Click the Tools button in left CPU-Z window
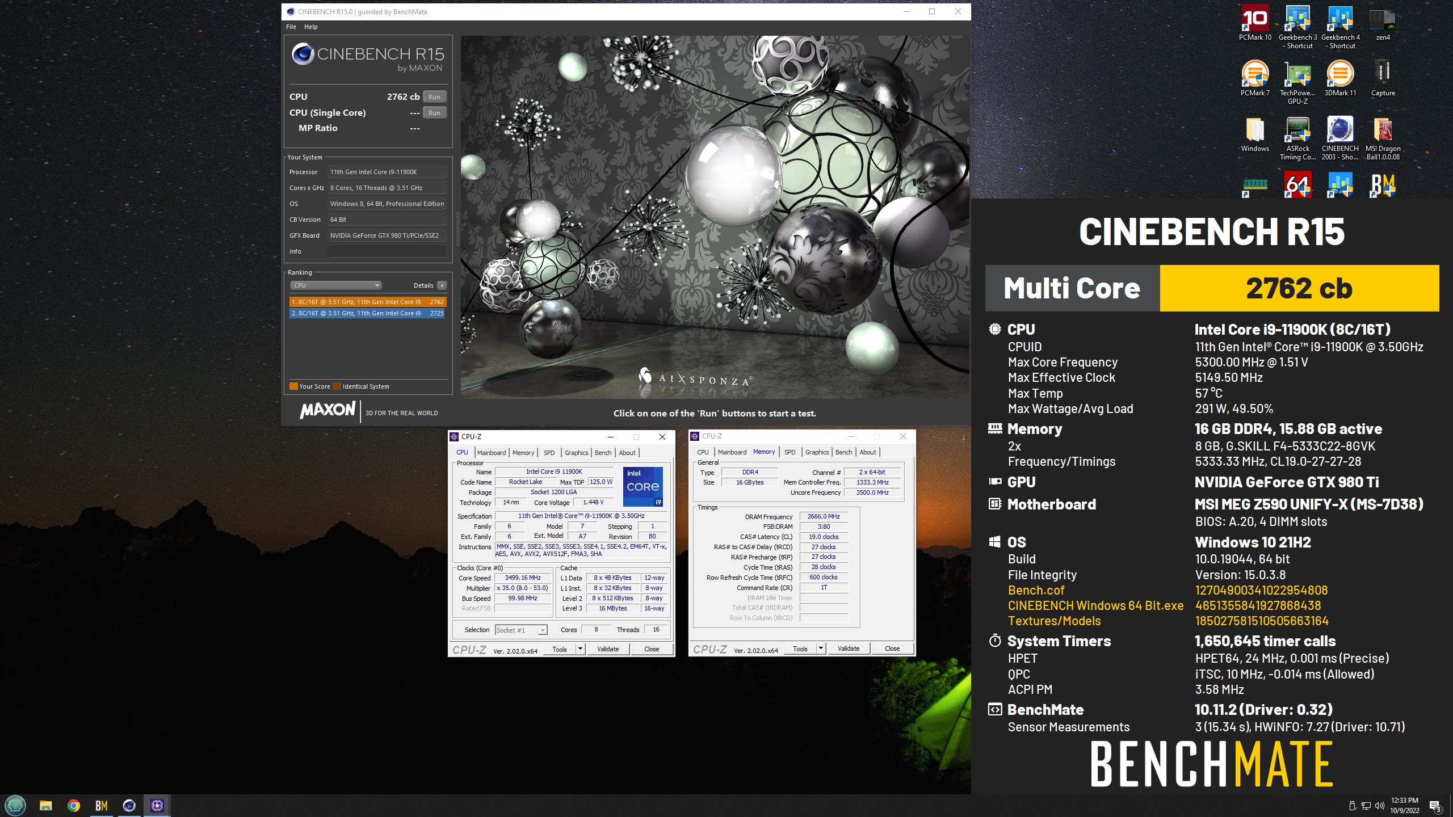The height and width of the screenshot is (817, 1453). pyautogui.click(x=560, y=648)
